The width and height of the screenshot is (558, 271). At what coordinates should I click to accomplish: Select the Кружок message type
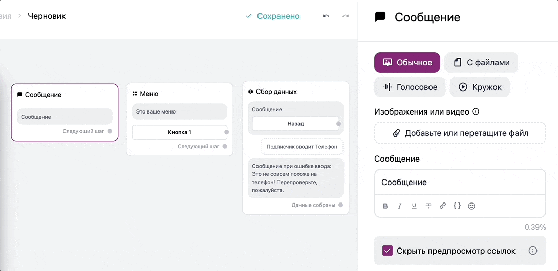tap(480, 87)
